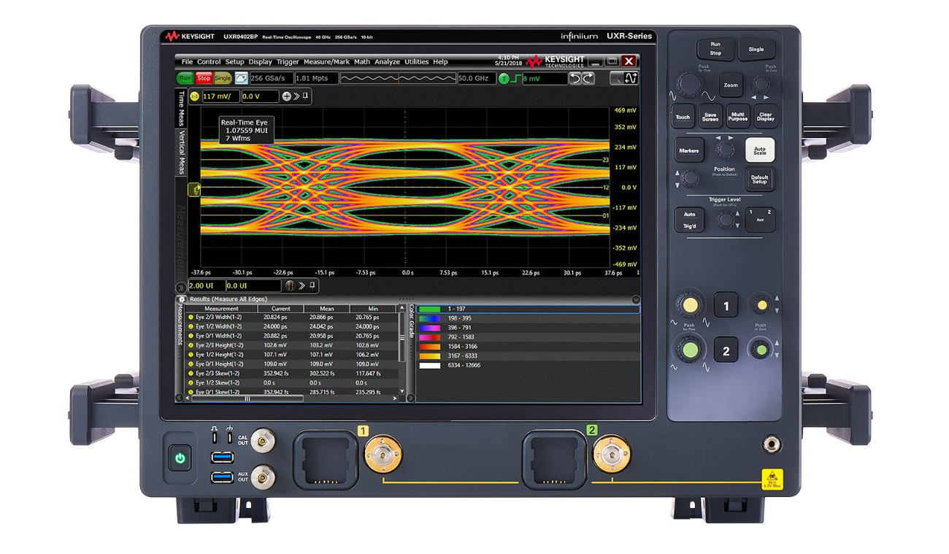Screen dimensions: 949x554
Task: Select the green 1 - 197 color grade swatch
Action: point(429,309)
